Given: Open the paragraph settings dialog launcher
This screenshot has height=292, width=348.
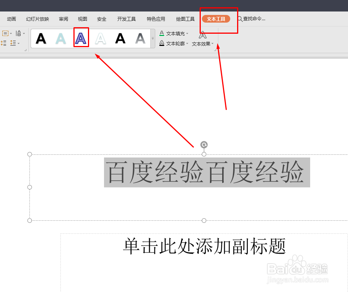Looking at the screenshot, I should coord(26,50).
